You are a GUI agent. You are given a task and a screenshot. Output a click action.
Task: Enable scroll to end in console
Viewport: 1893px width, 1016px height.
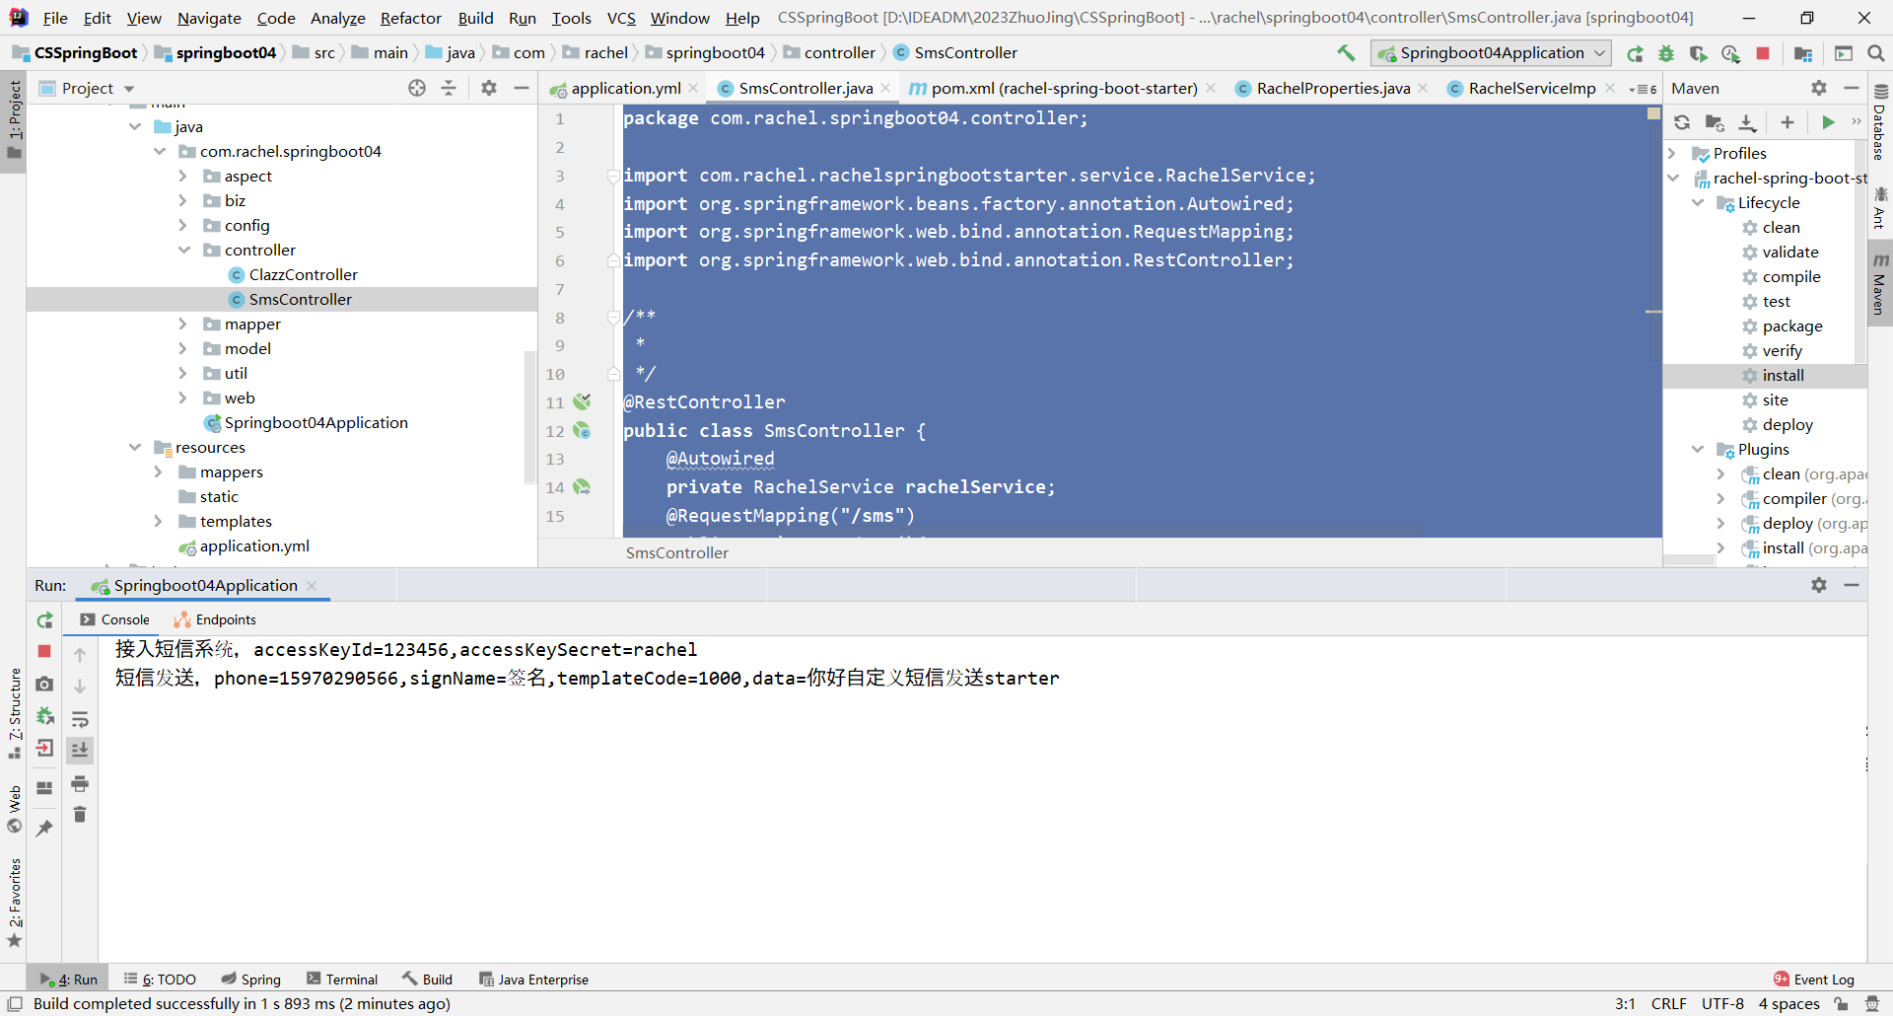pos(80,750)
